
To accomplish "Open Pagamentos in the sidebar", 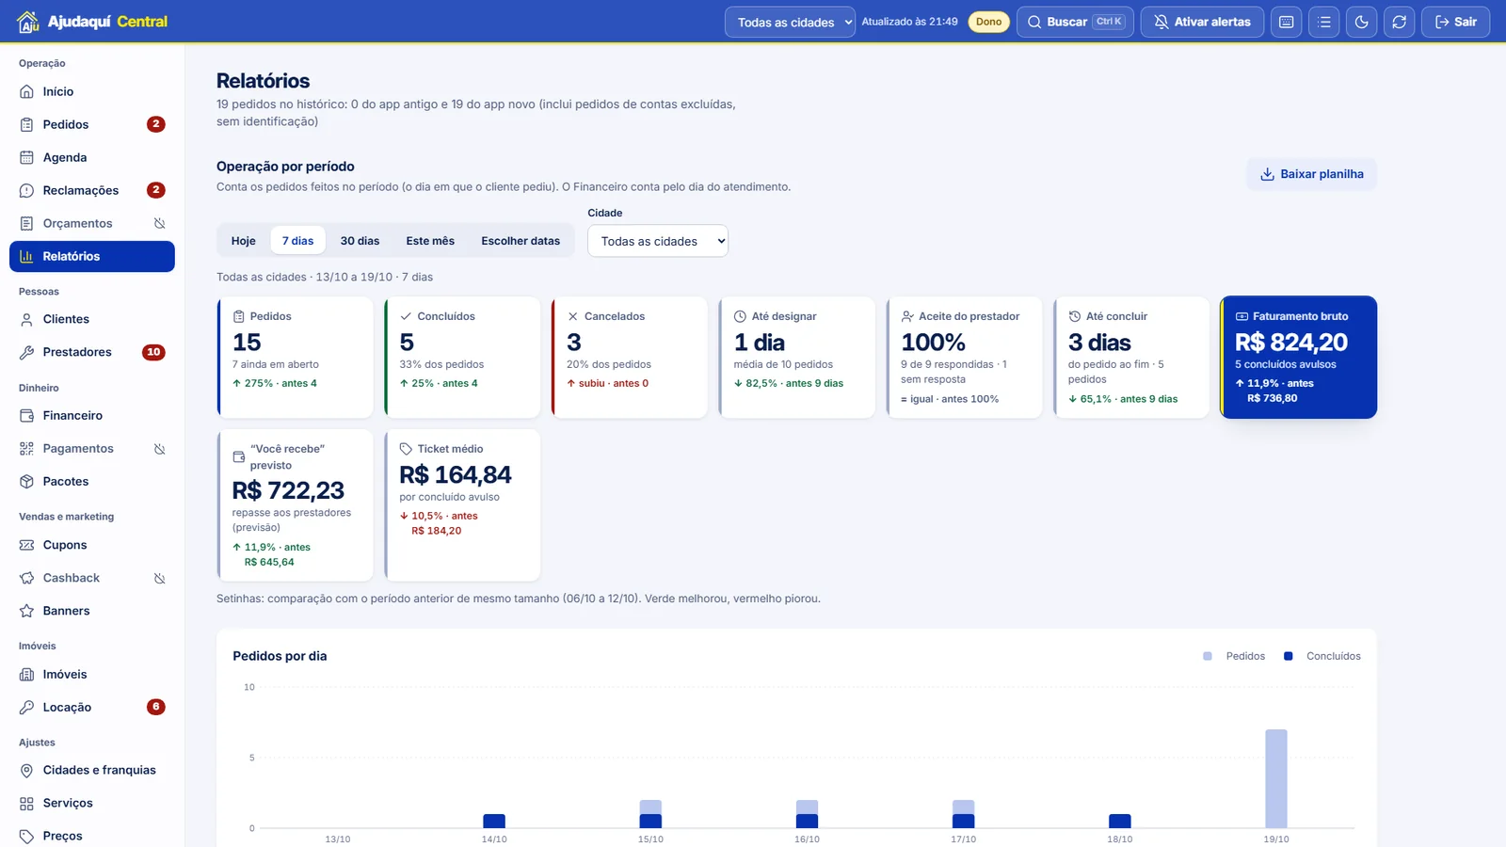I will pos(92,448).
